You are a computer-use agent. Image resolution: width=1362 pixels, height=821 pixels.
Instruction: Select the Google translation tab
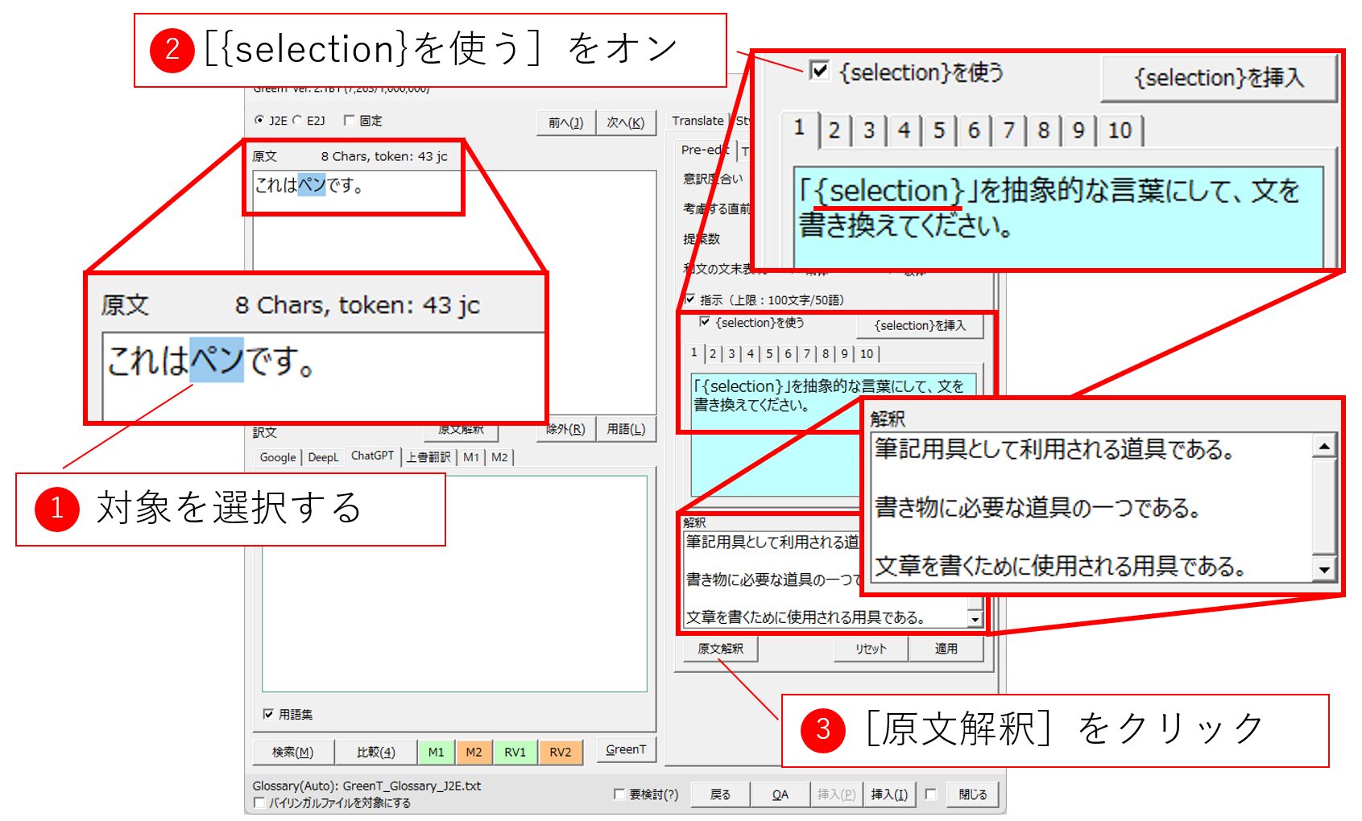[x=278, y=457]
